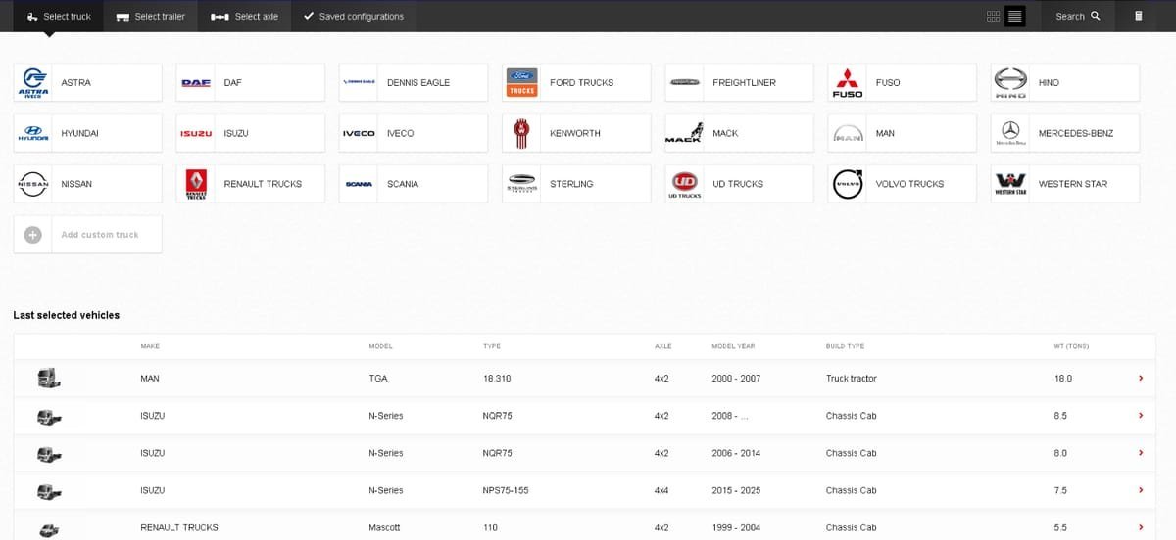
Task: Choose the Iveco logo
Action: [x=359, y=133]
